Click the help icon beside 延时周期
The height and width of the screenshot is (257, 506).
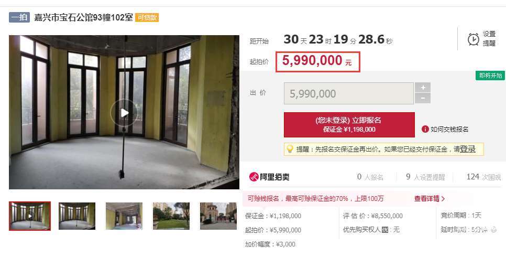tap(493, 230)
